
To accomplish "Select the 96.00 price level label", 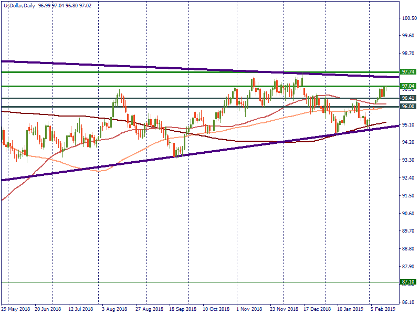I will [408, 107].
